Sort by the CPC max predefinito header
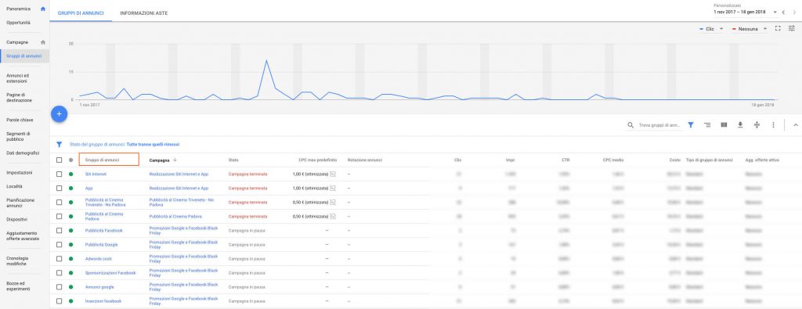The width and height of the screenshot is (802, 309). coord(318,160)
